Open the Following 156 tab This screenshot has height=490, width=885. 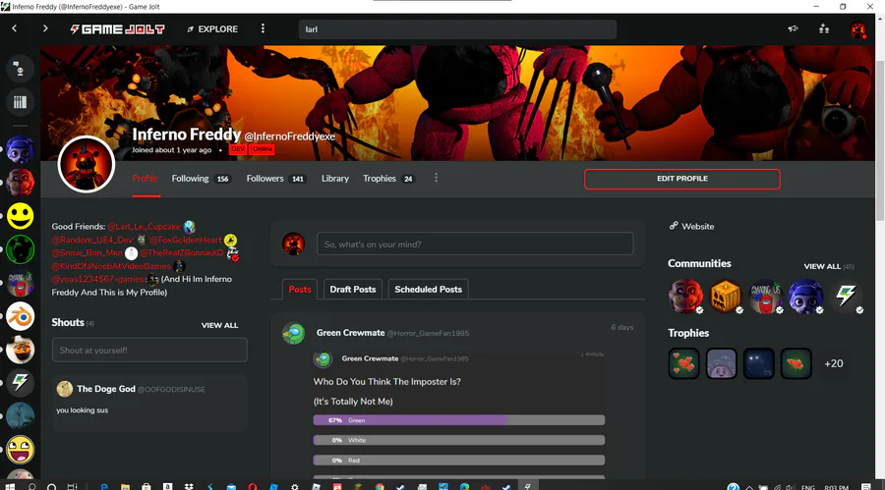click(201, 178)
